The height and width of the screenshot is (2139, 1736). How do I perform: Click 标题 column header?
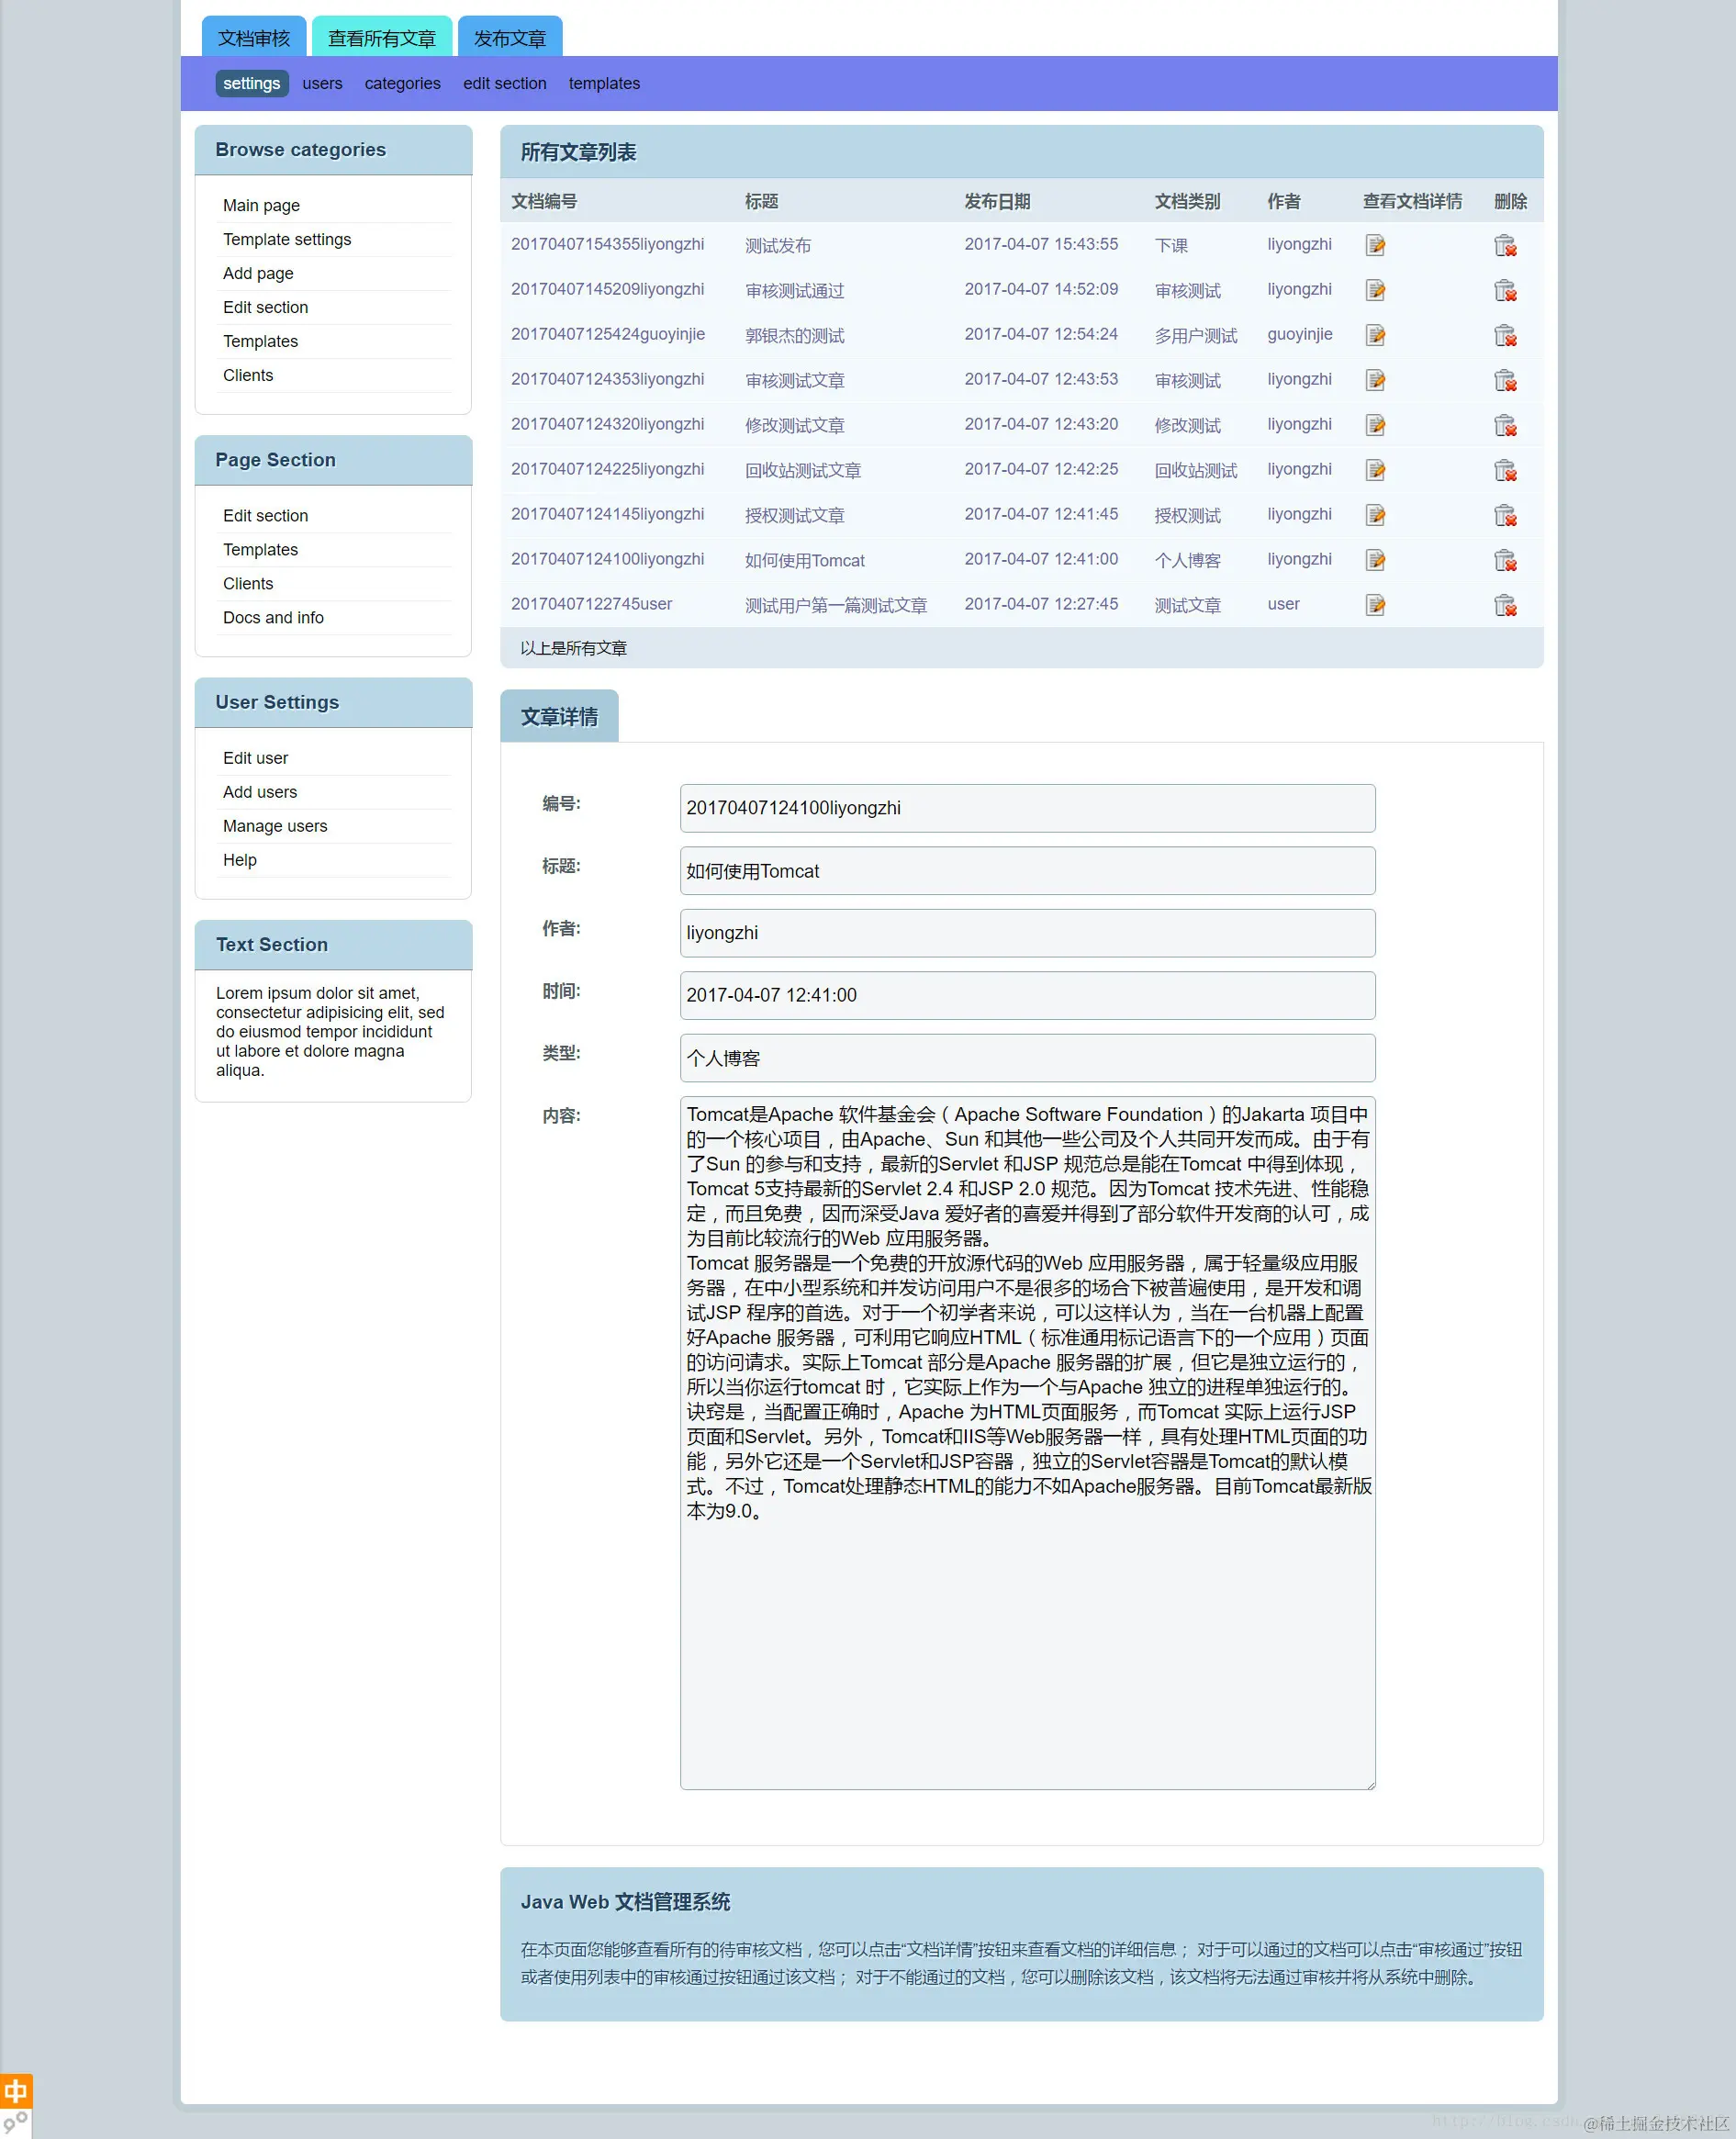click(761, 201)
